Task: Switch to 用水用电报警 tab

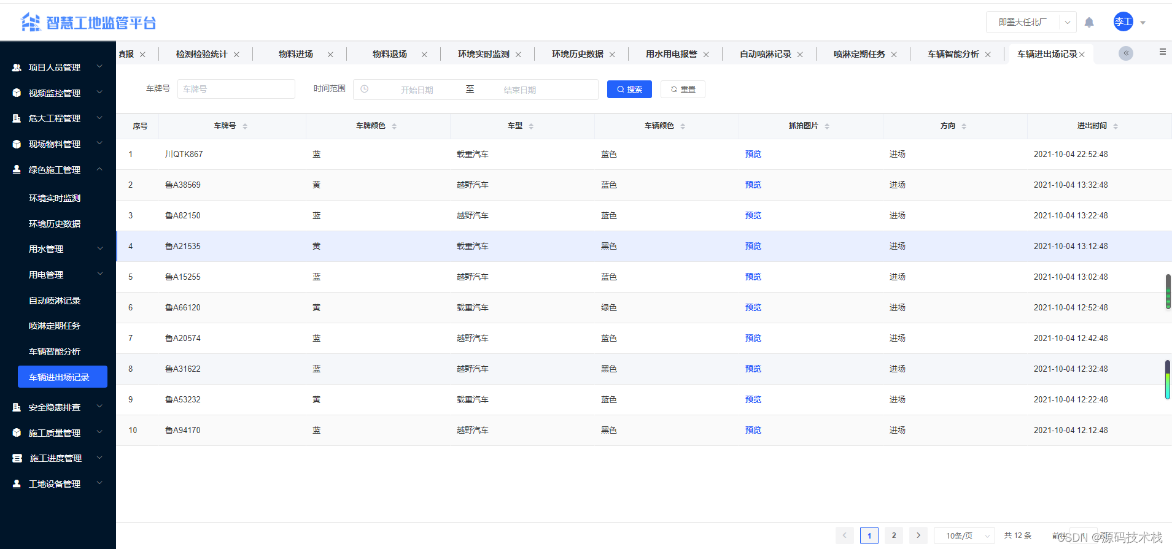Action: point(672,54)
